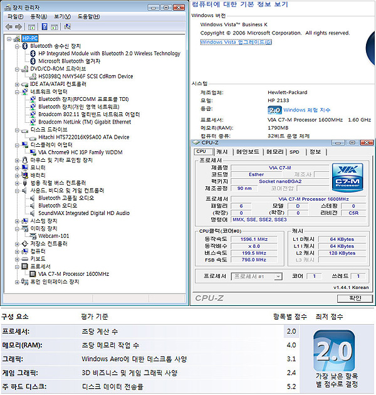Click the 2.0 rating badge in system info

click(274, 110)
